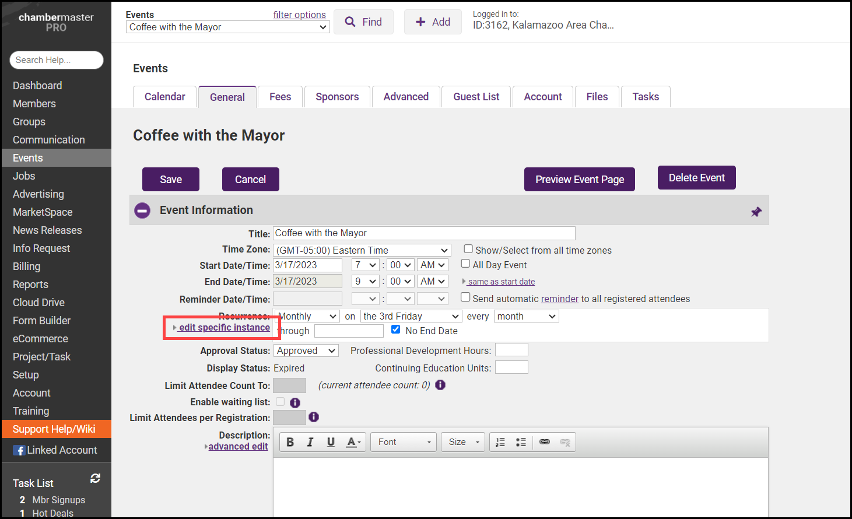The image size is (852, 519).
Task: Collapse the Event Information section
Action: [x=142, y=211]
